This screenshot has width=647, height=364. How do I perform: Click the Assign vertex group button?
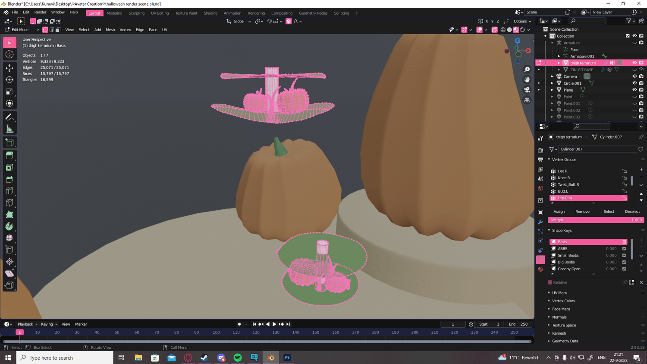[559, 212]
